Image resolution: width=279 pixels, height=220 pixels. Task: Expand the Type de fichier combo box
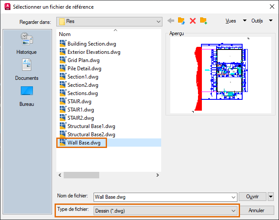[x=165, y=211]
